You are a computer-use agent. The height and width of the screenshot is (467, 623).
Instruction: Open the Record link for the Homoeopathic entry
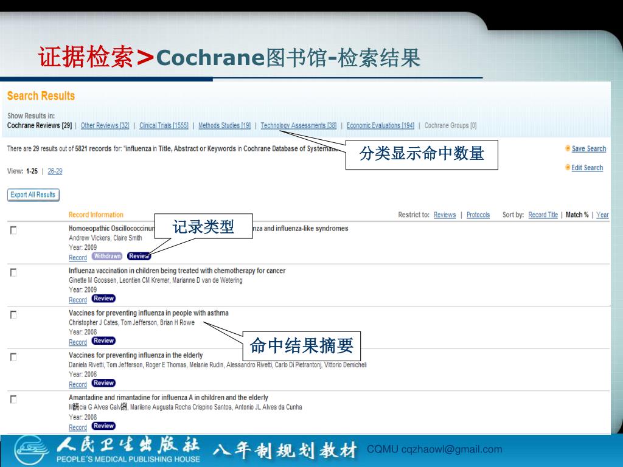tap(78, 258)
